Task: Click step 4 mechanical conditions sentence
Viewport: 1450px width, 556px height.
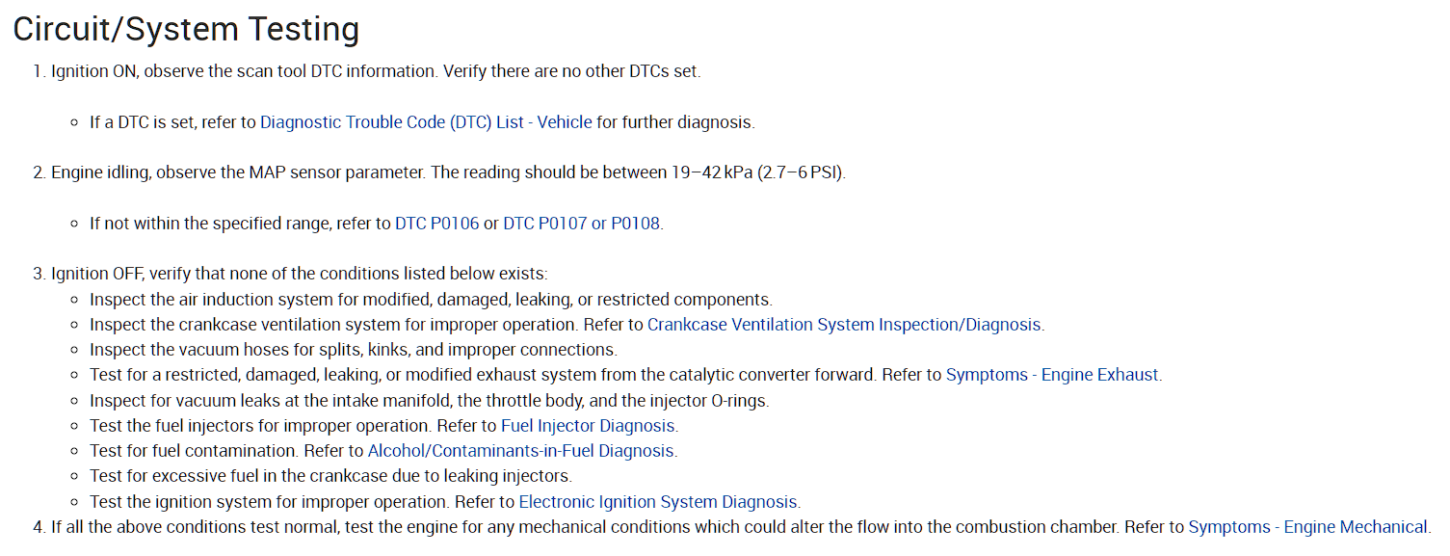Action: (741, 527)
